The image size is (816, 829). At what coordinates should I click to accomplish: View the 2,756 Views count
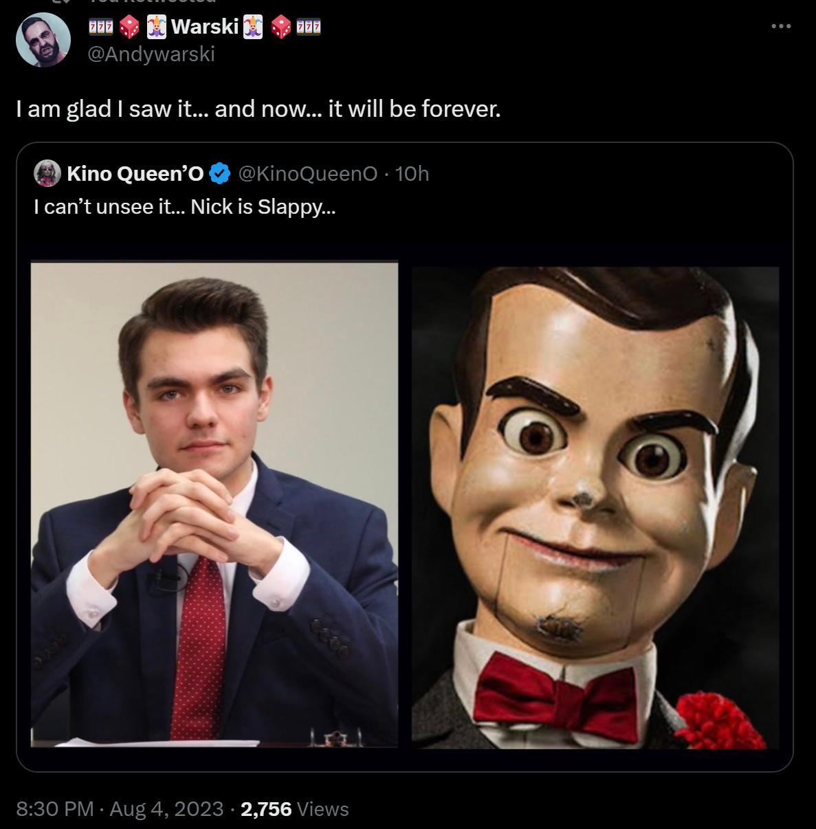294,809
